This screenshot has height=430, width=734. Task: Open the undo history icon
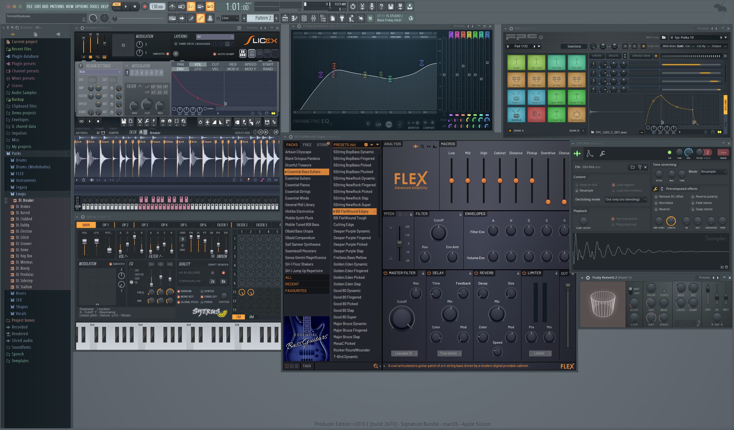pos(353,6)
